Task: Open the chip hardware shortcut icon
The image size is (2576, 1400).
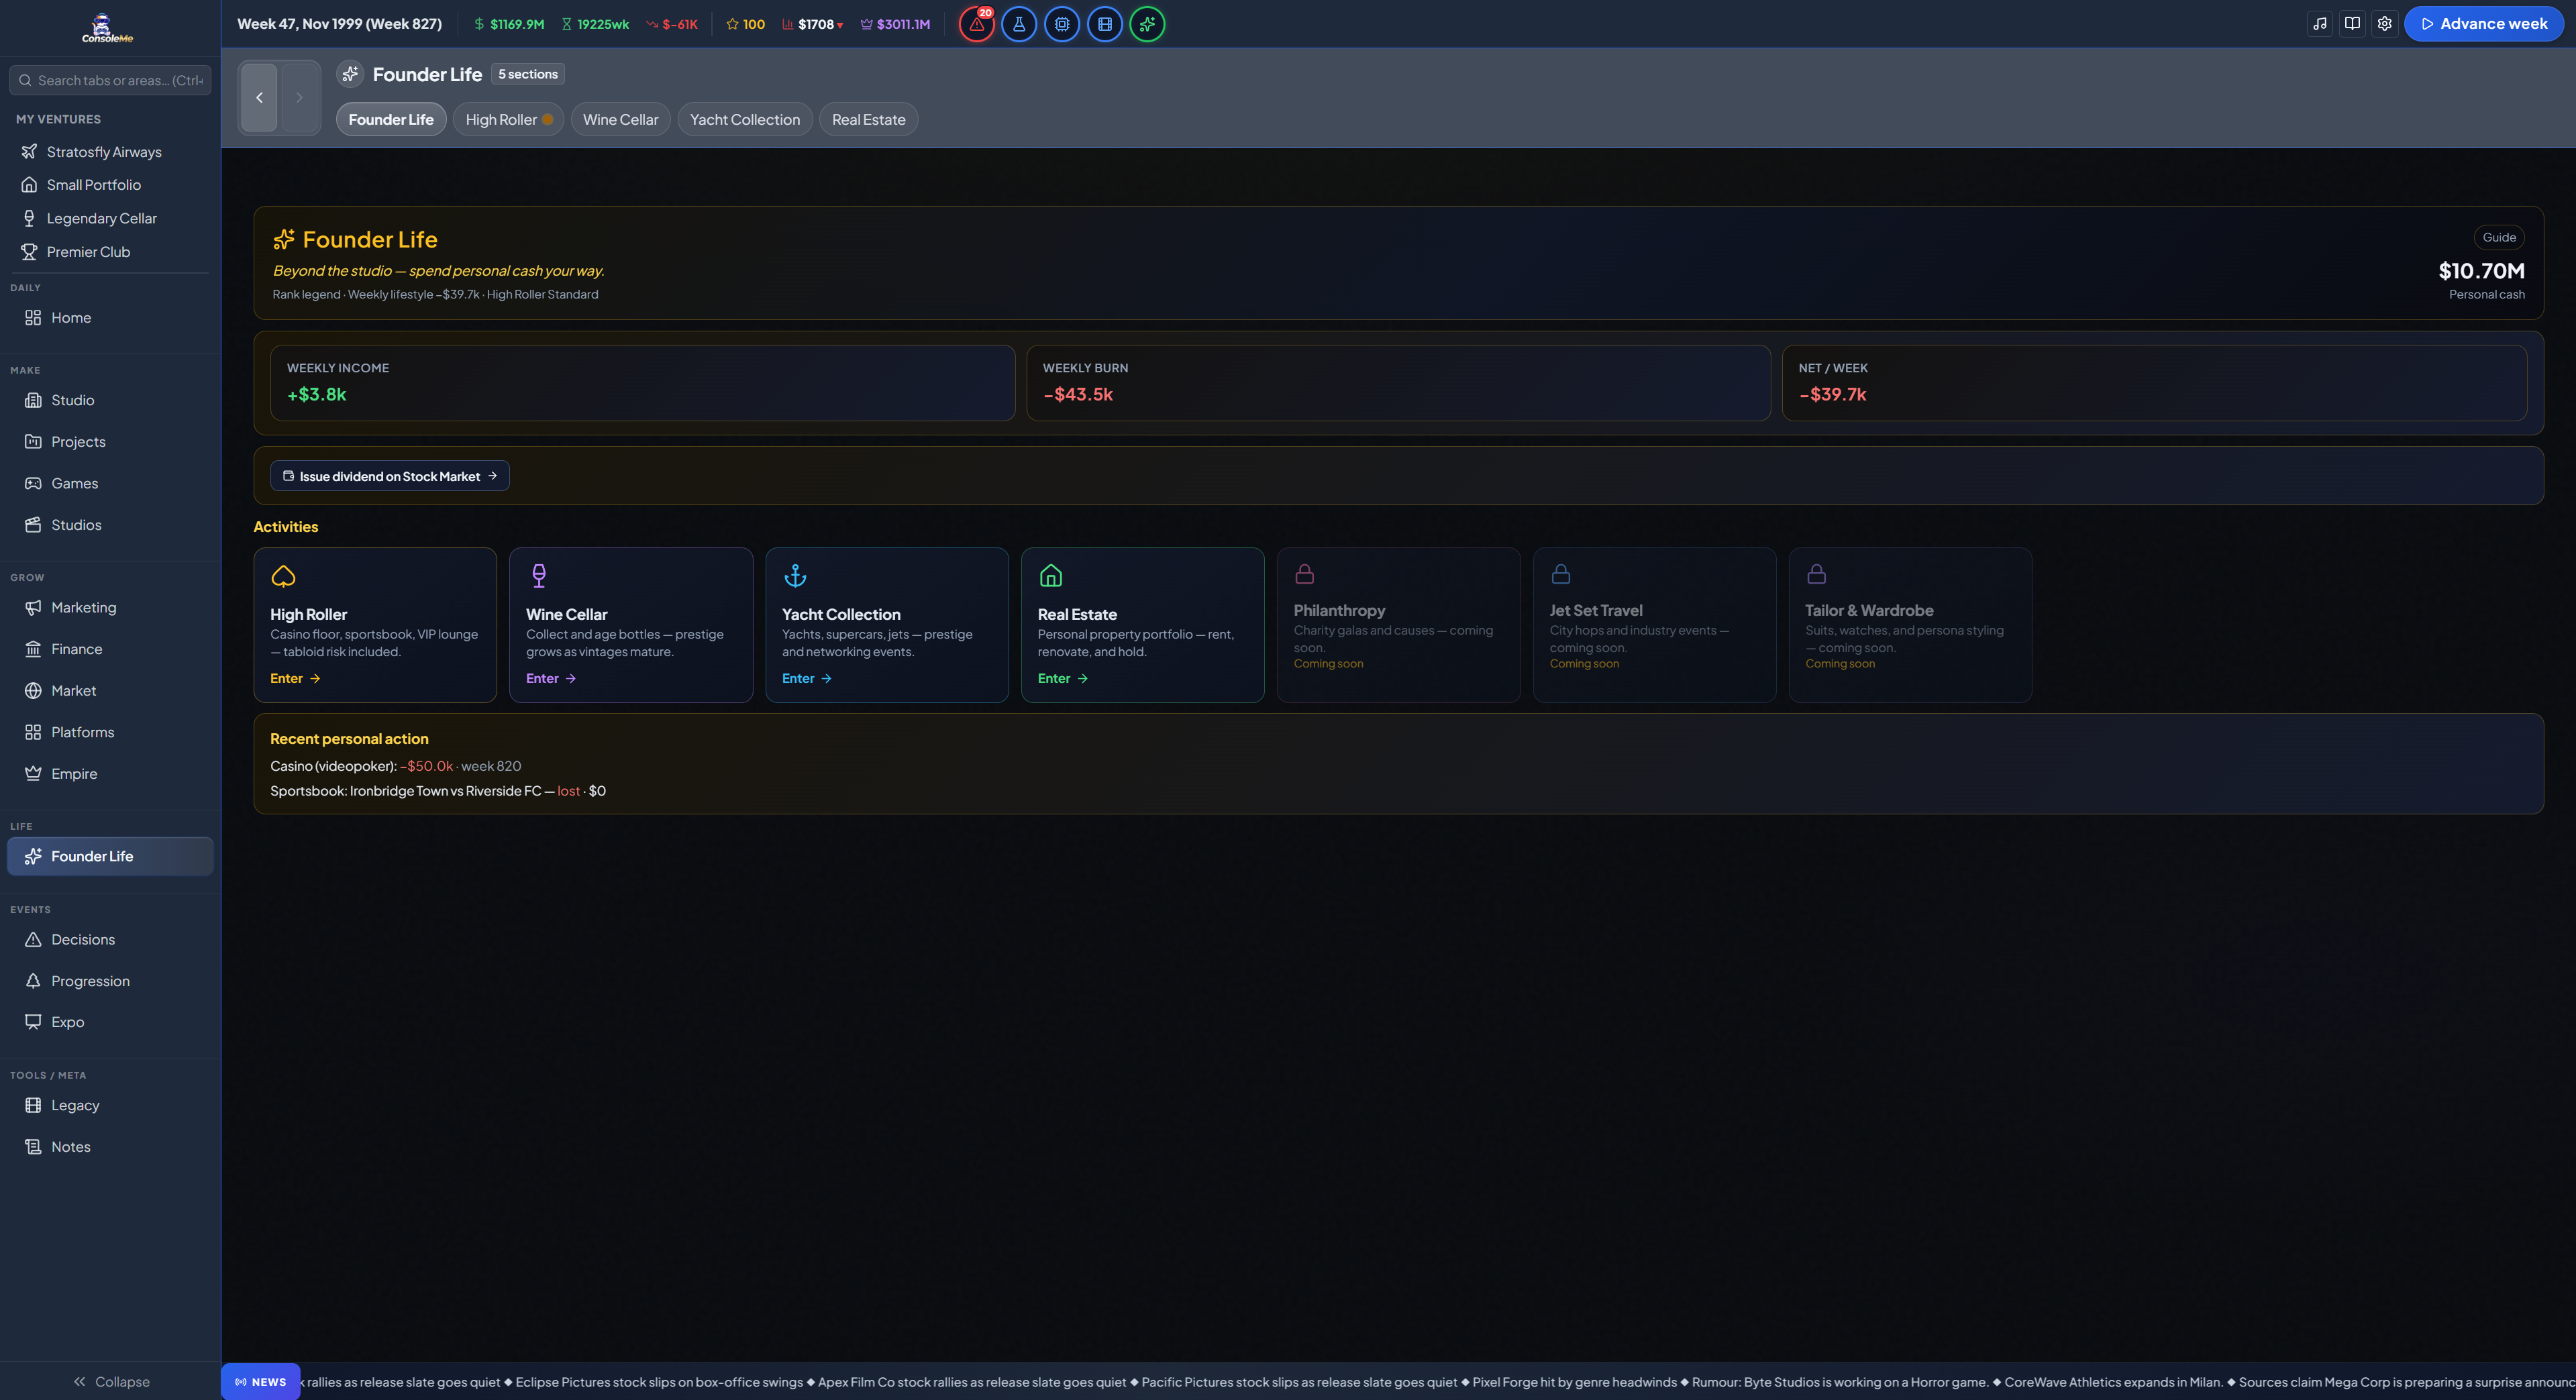Action: (1062, 24)
